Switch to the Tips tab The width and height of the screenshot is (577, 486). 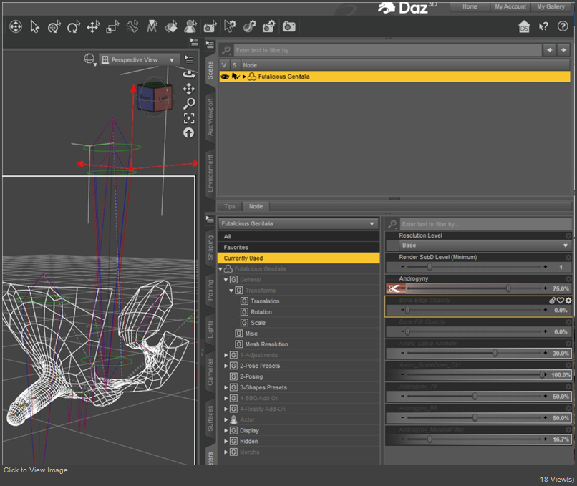click(x=230, y=206)
